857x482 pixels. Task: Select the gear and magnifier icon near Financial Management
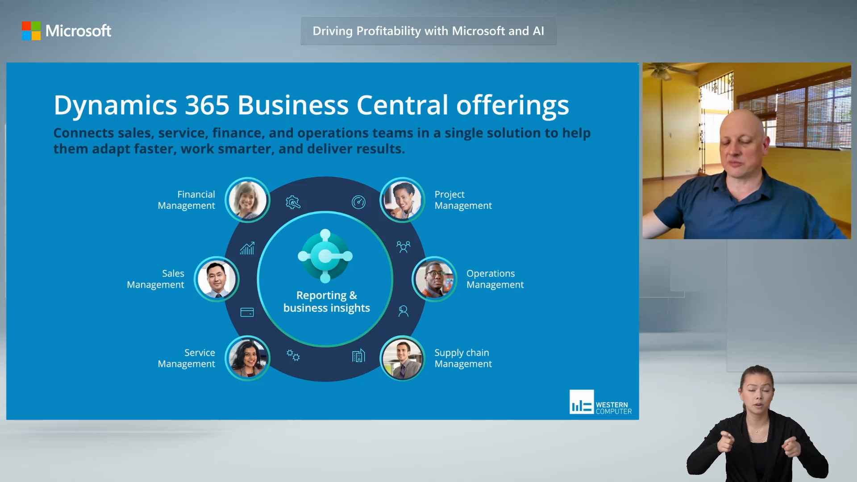[x=292, y=202]
